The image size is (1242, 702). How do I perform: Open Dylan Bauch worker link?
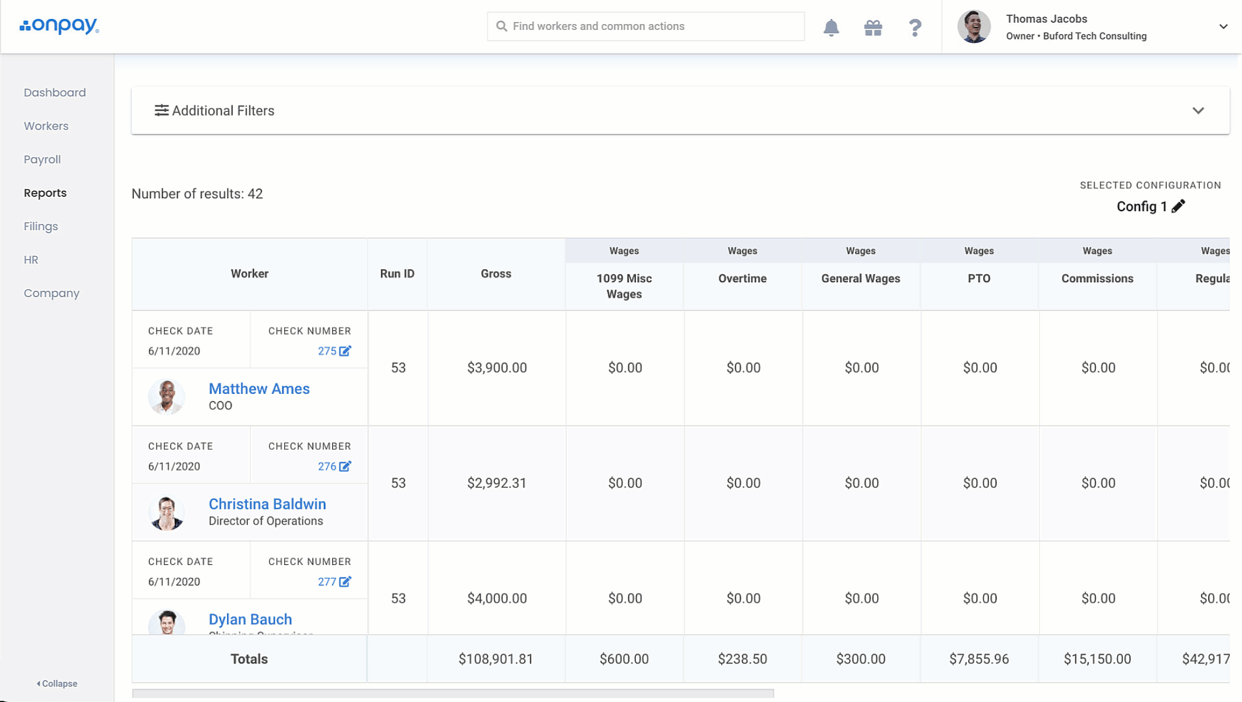250,619
